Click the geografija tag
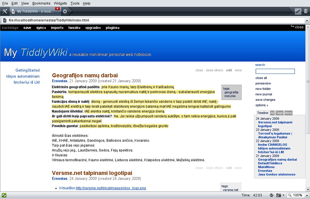310x199 pixels. (231, 92)
